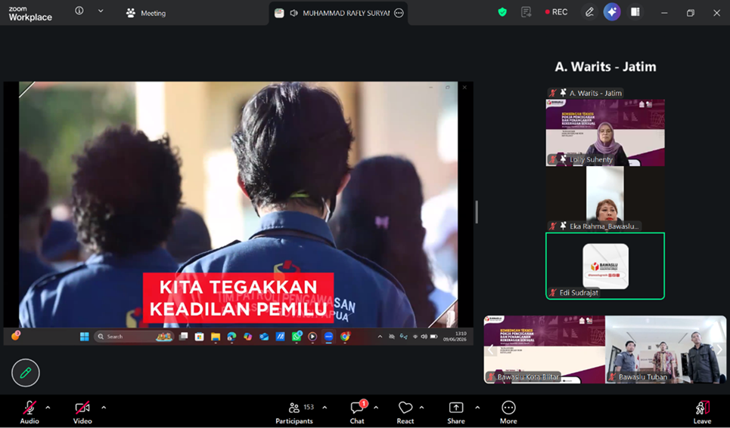Image resolution: width=730 pixels, height=428 pixels.
Task: Open the Chat panel
Action: tap(357, 412)
